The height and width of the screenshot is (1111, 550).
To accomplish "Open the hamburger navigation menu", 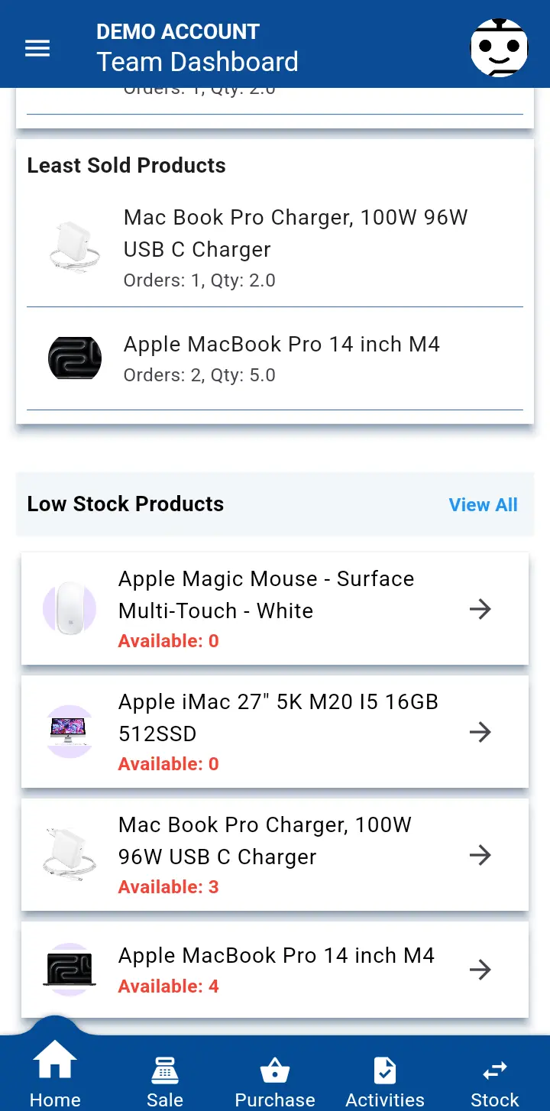I will (x=37, y=48).
